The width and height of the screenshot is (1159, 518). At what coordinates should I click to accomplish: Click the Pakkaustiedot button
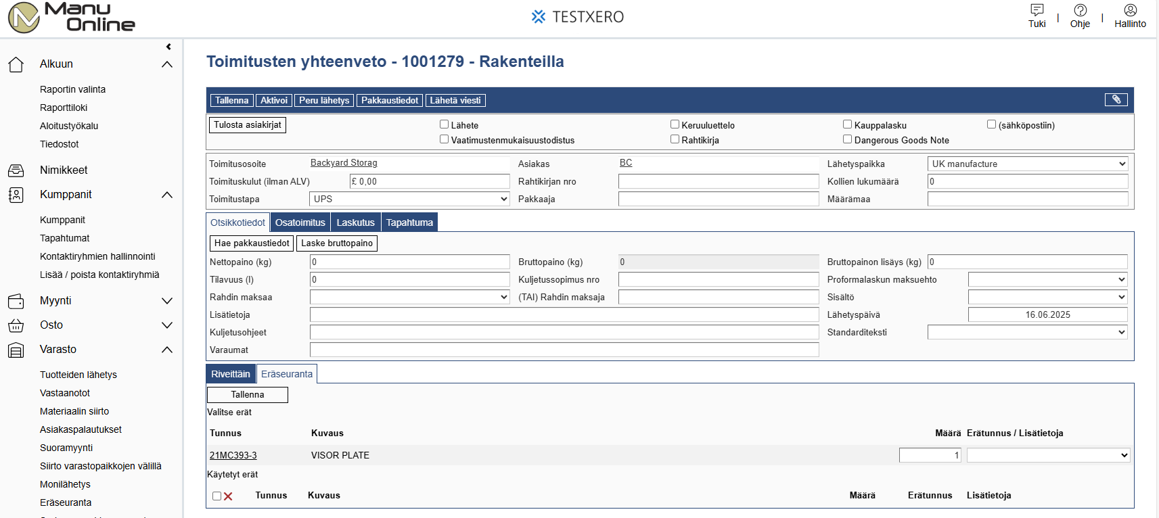coord(390,100)
